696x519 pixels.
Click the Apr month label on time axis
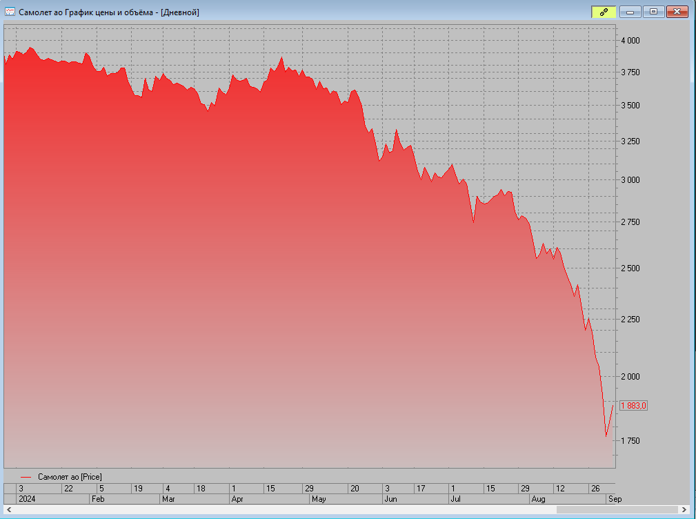237,499
